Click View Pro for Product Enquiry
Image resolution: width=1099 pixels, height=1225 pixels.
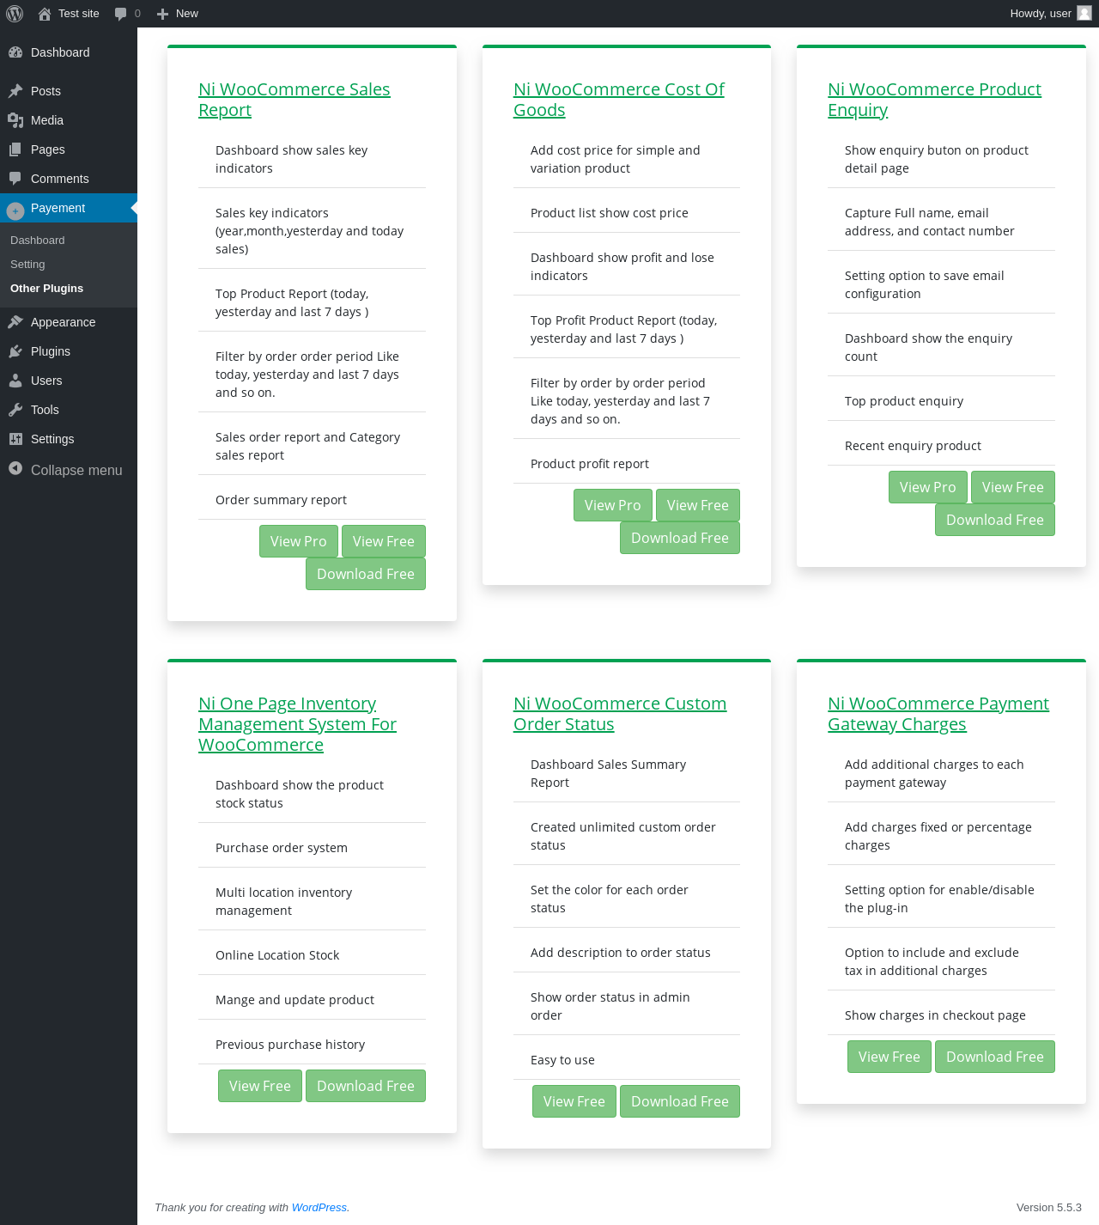click(928, 487)
